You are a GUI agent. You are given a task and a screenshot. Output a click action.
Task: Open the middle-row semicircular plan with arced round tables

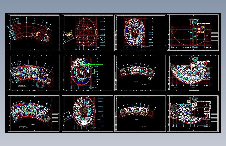193,73
